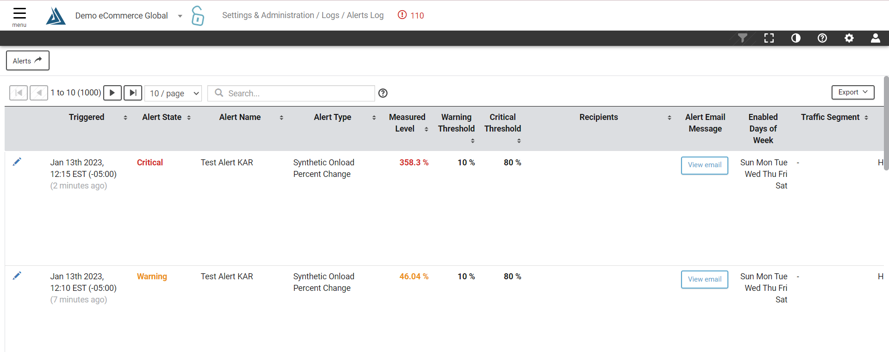Click the blue sail logo
The image size is (889, 352).
[56, 16]
